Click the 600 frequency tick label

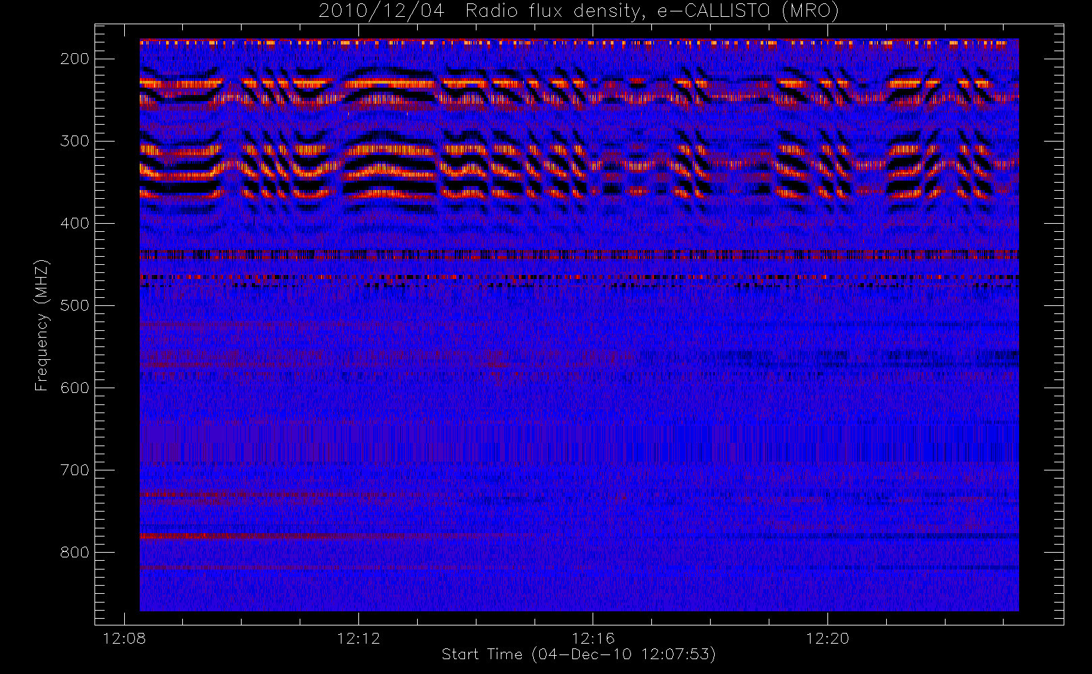(74, 388)
